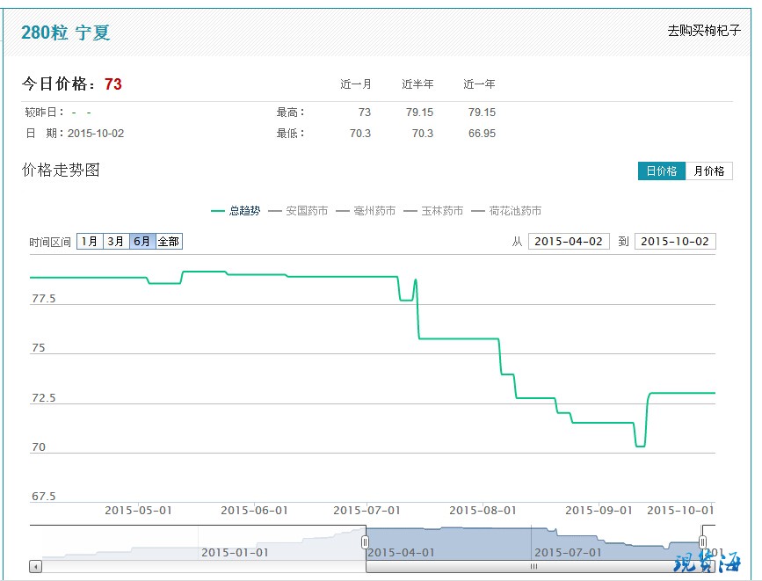This screenshot has height=581, width=762.
Task: Choose the 6月 time range button
Action: (x=142, y=242)
